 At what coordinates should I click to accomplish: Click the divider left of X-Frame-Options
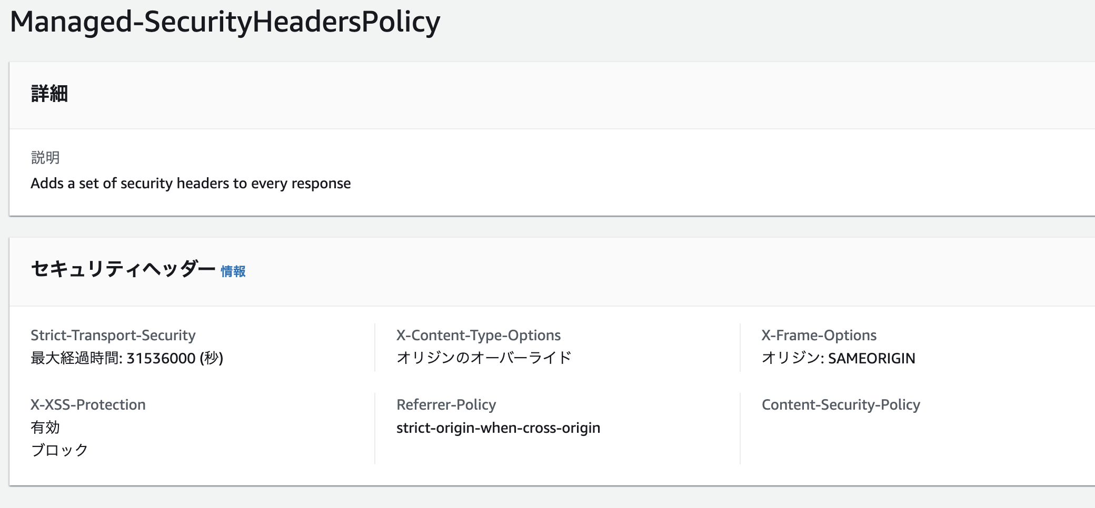click(x=740, y=348)
